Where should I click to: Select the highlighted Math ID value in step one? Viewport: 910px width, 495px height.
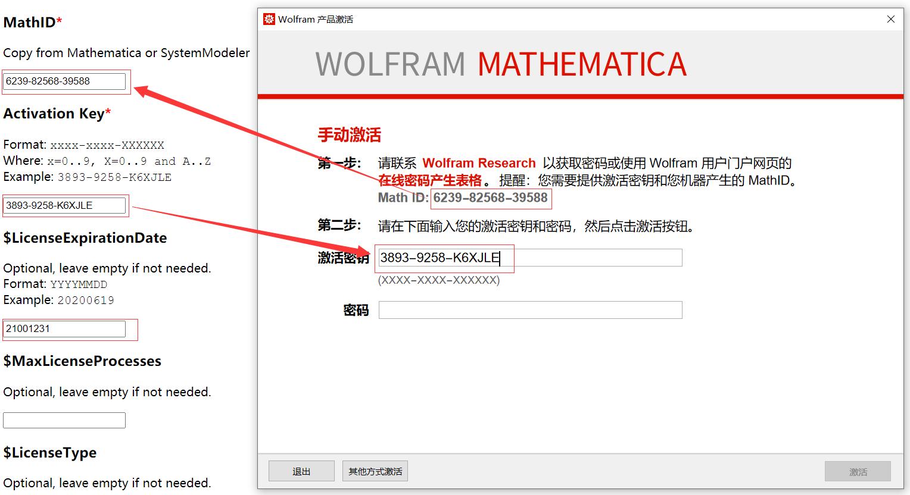coord(490,198)
